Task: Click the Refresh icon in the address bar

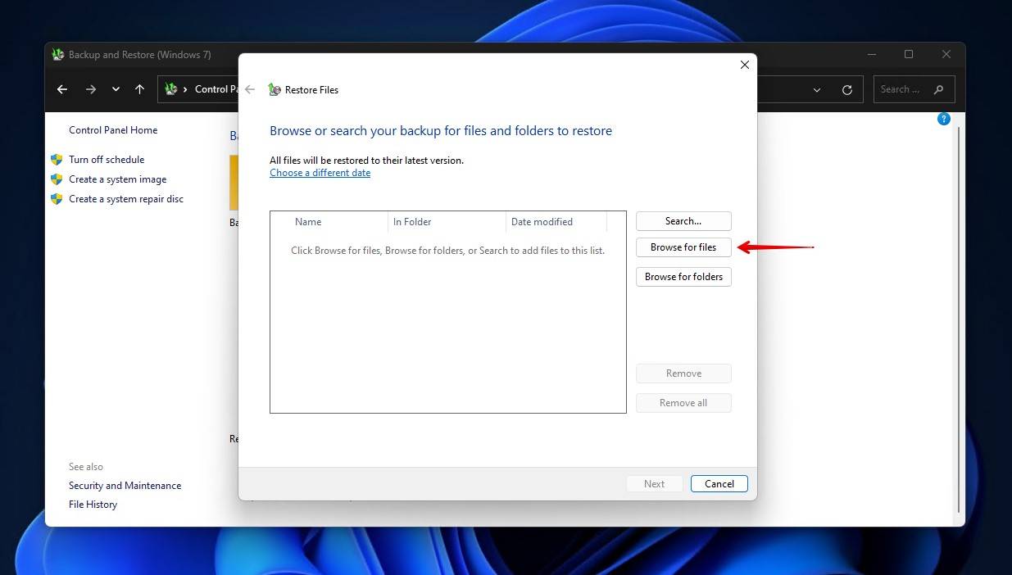Action: click(846, 89)
